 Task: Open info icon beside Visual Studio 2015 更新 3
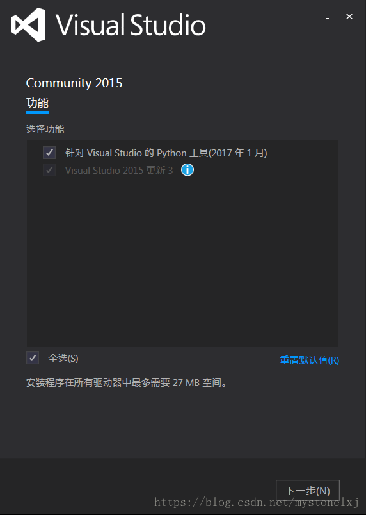[187, 170]
